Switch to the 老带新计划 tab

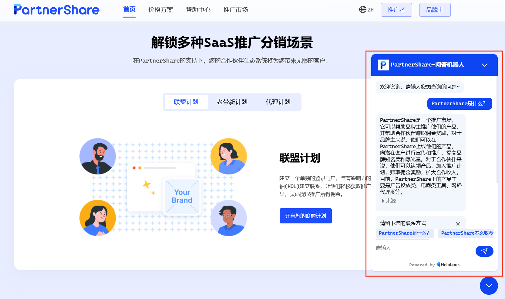point(232,102)
